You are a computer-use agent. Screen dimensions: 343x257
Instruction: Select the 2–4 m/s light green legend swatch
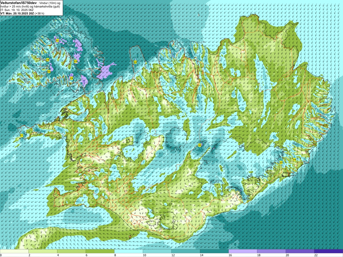[43, 251]
